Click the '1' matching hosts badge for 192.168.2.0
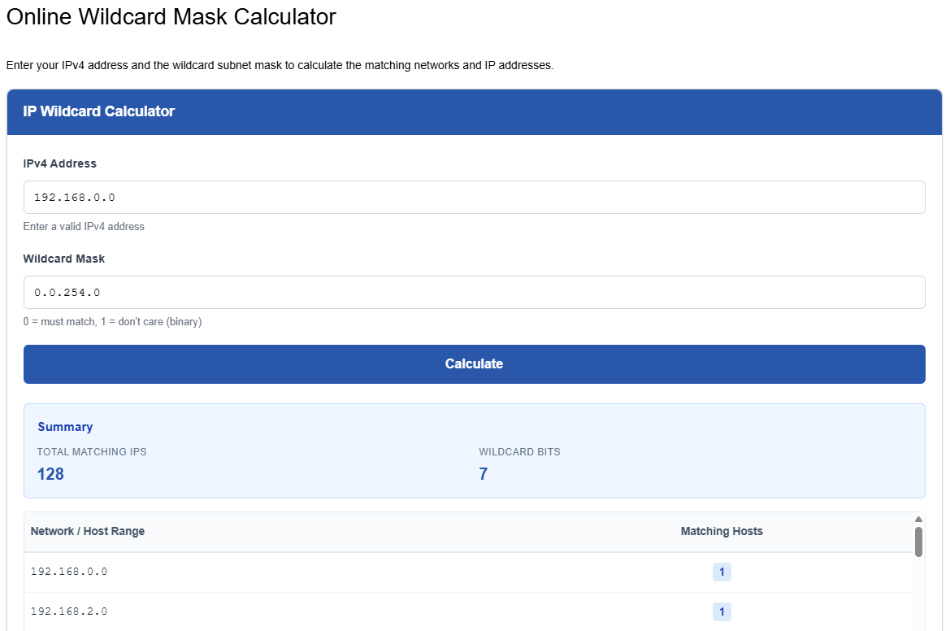Viewport: 950px width, 631px height. [722, 611]
